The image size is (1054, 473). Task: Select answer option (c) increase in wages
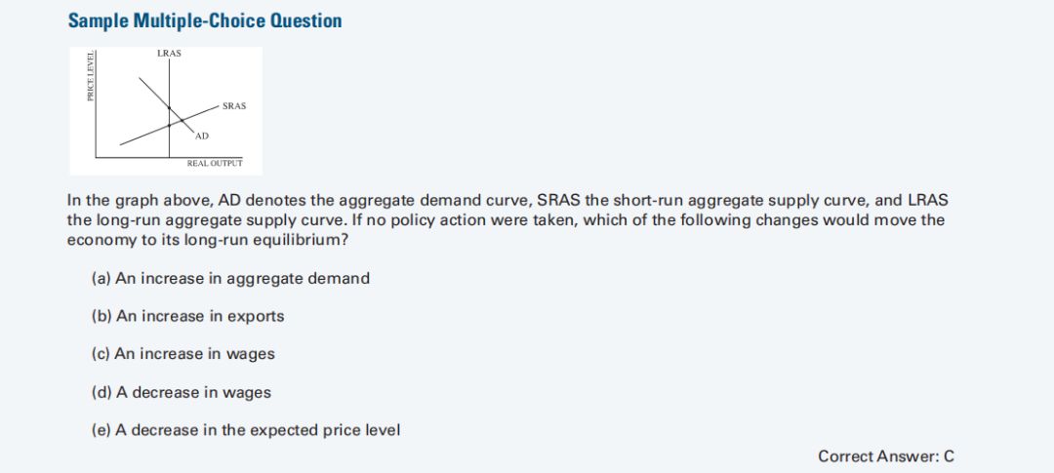(182, 354)
